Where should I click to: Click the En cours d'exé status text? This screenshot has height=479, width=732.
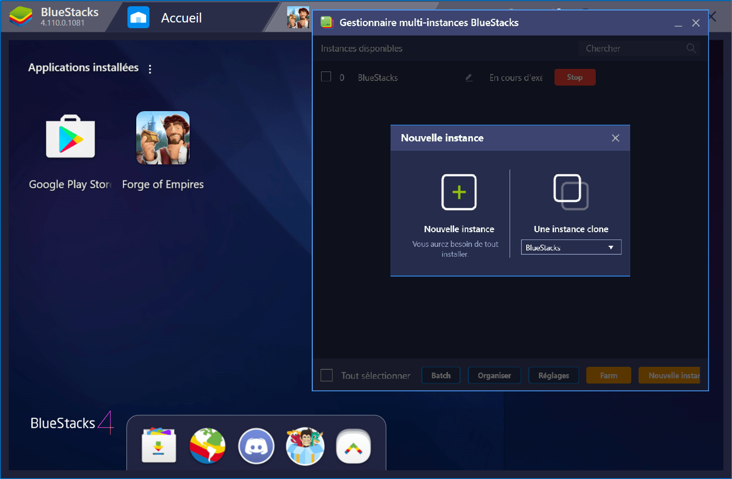coord(516,77)
